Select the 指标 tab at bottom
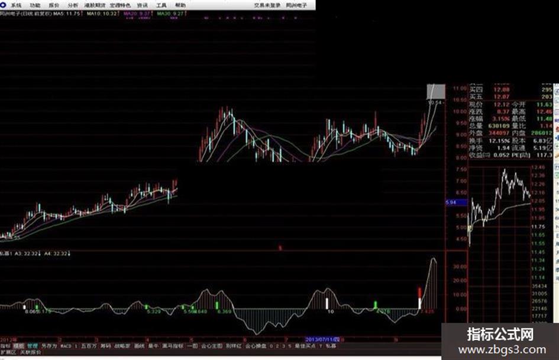The image size is (559, 360). coord(5,346)
